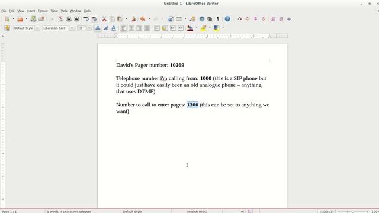379x213 pixels.
Task: Apply Background Color swatch
Action: (216, 28)
